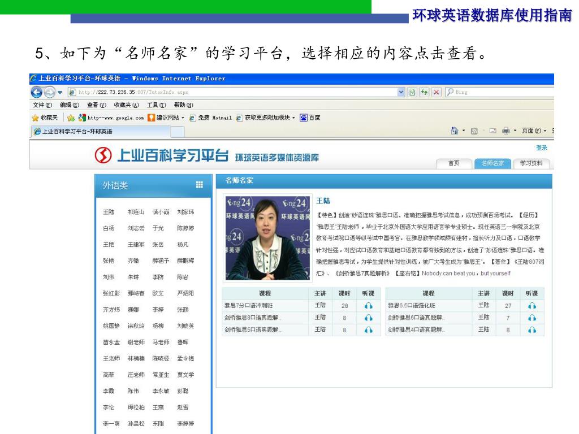Listen to 剑桥雅思4口语真题解 headphone icon
This screenshot has width=579, height=434.
point(532,330)
